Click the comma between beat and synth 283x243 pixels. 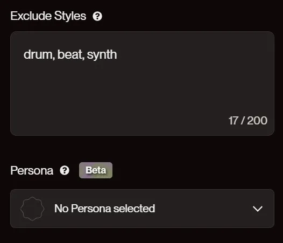coord(83,58)
